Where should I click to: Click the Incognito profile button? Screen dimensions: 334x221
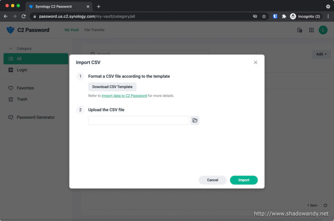click(306, 16)
